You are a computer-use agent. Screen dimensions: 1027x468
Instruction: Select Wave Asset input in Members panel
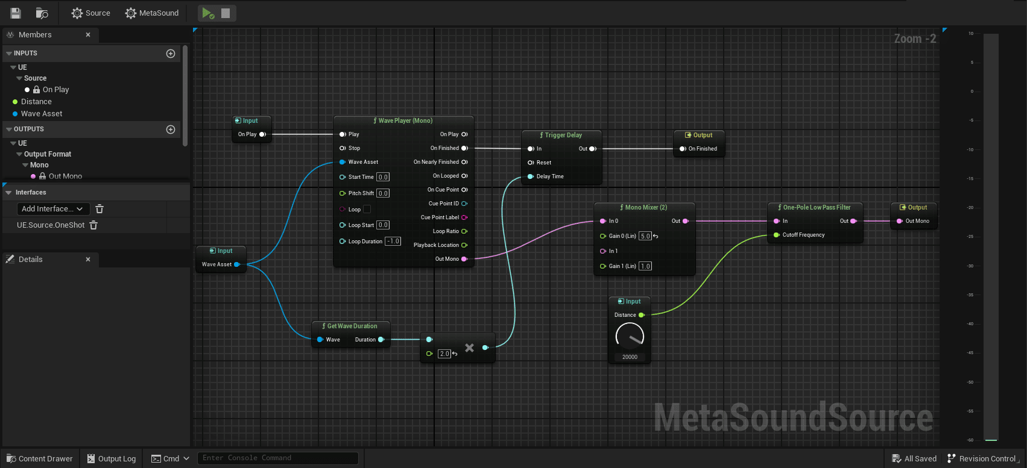(42, 114)
